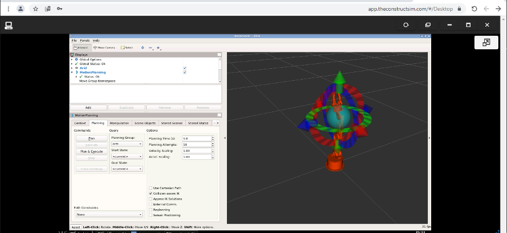Toggle the Grid display checkbox
This screenshot has height=233, width=507.
185,68
